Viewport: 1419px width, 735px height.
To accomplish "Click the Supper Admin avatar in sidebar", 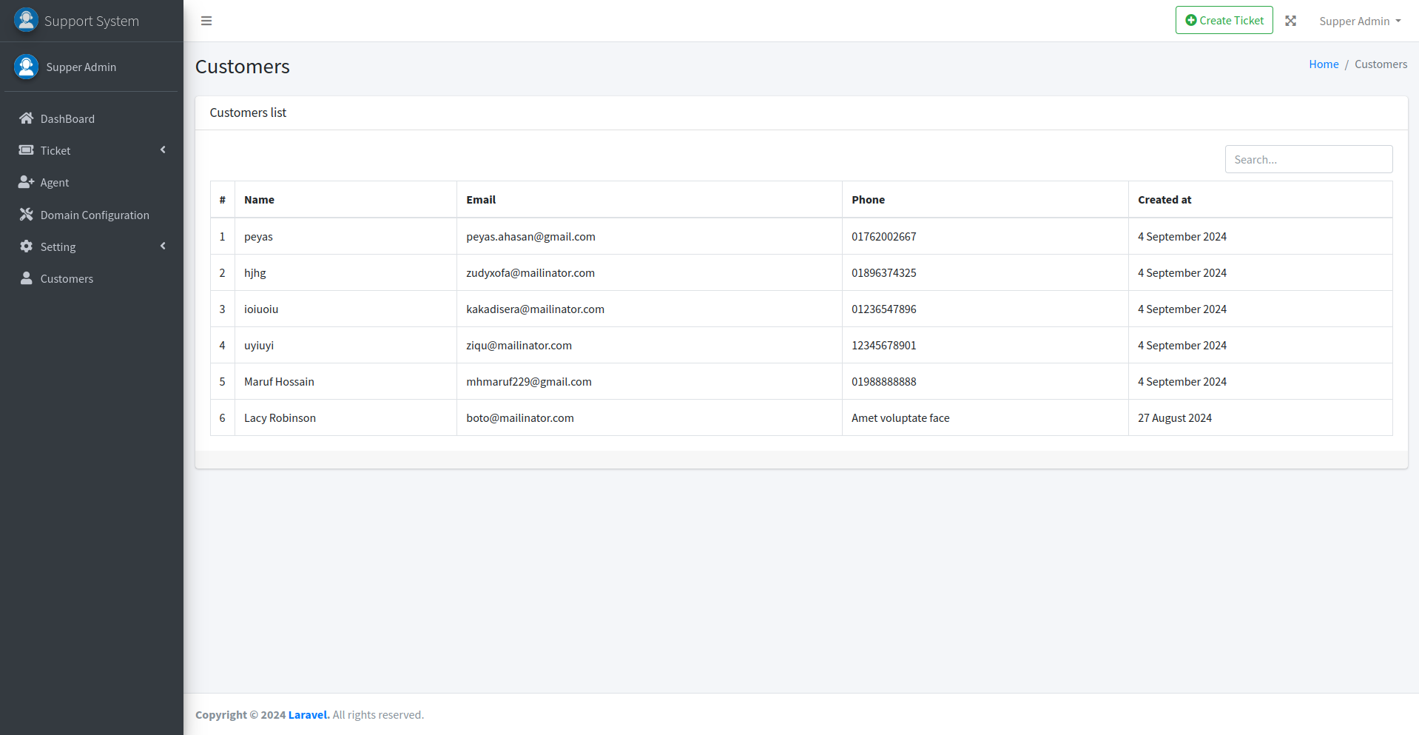I will click(x=26, y=67).
